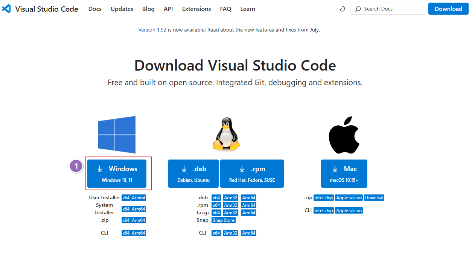Open the Extensions navigation link
472x259 pixels.
click(196, 9)
